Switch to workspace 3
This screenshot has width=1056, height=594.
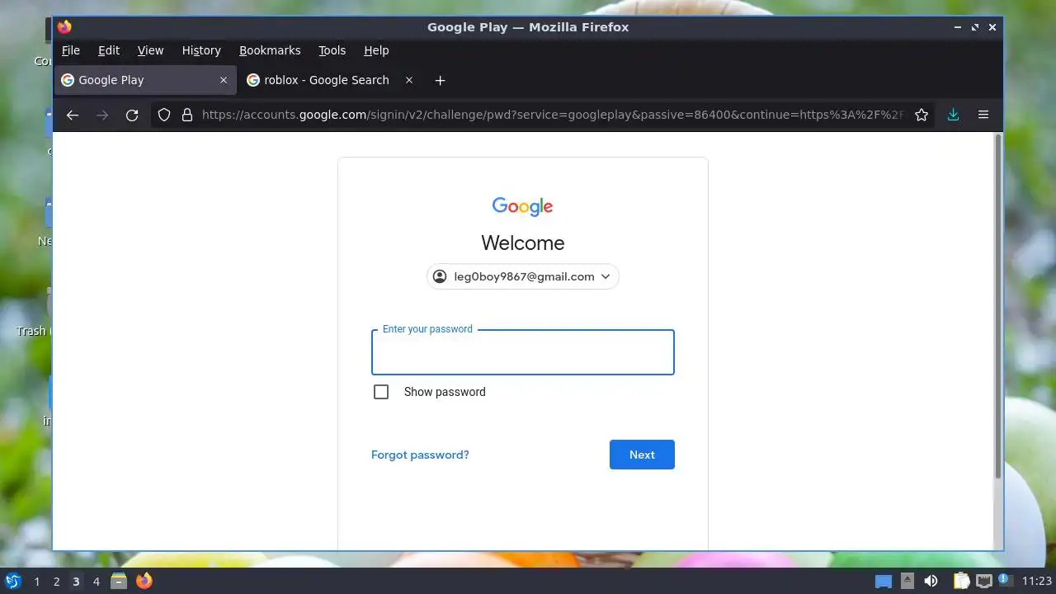[76, 582]
